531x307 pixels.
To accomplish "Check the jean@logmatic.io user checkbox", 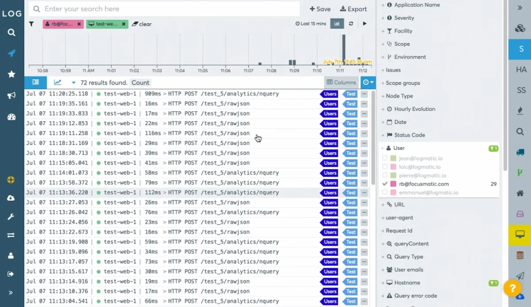I will pyautogui.click(x=385, y=158).
